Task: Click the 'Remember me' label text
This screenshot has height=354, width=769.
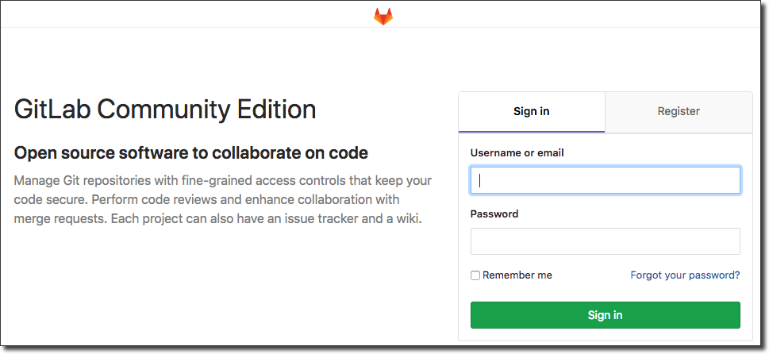Action: click(x=517, y=275)
